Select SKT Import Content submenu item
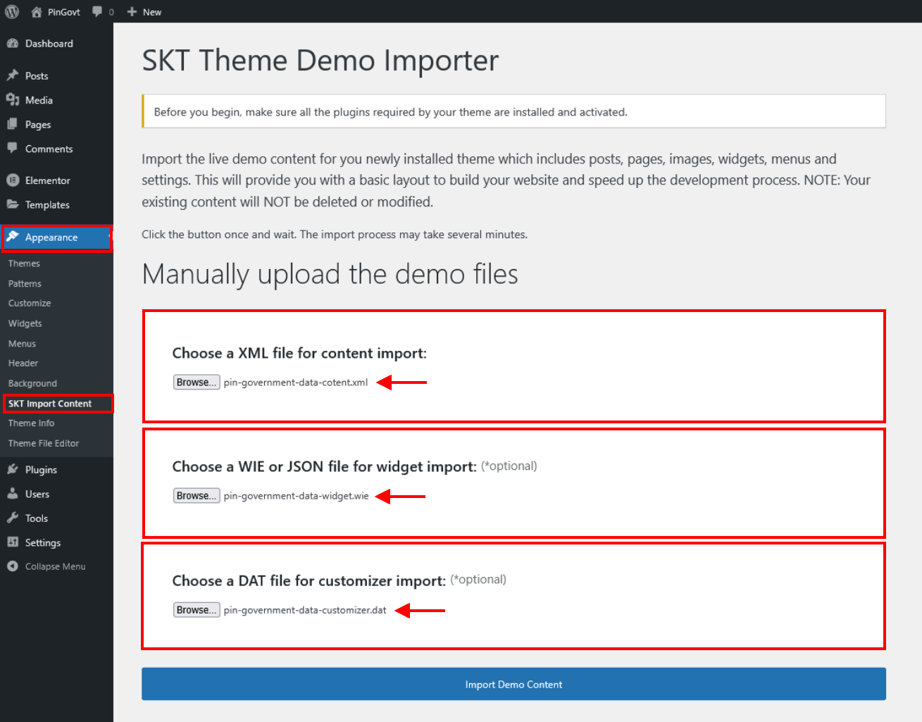 click(x=50, y=404)
